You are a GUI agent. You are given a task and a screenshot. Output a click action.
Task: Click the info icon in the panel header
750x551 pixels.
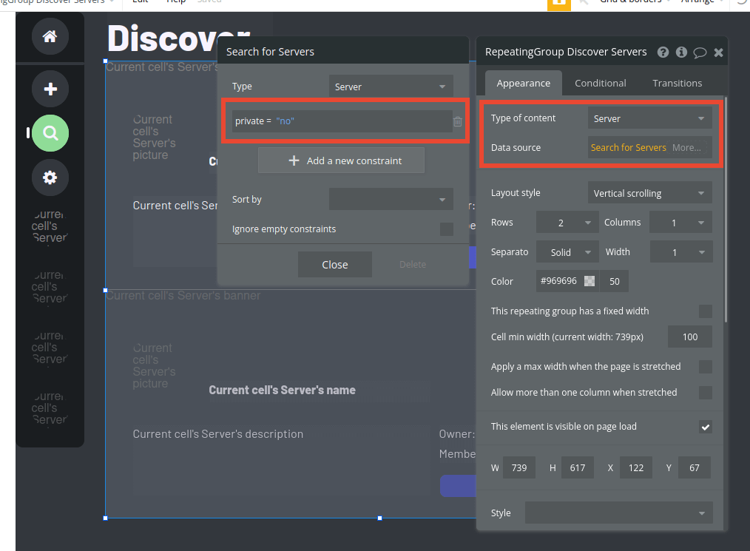(680, 52)
